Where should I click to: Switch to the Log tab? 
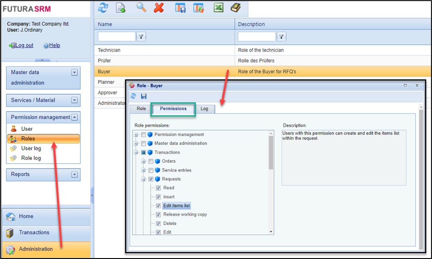tap(204, 109)
